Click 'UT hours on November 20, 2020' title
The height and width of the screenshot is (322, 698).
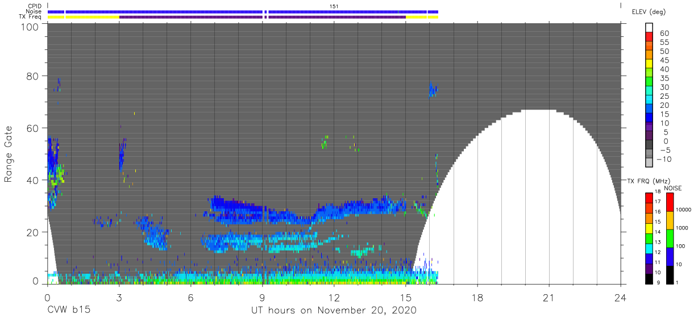click(334, 311)
